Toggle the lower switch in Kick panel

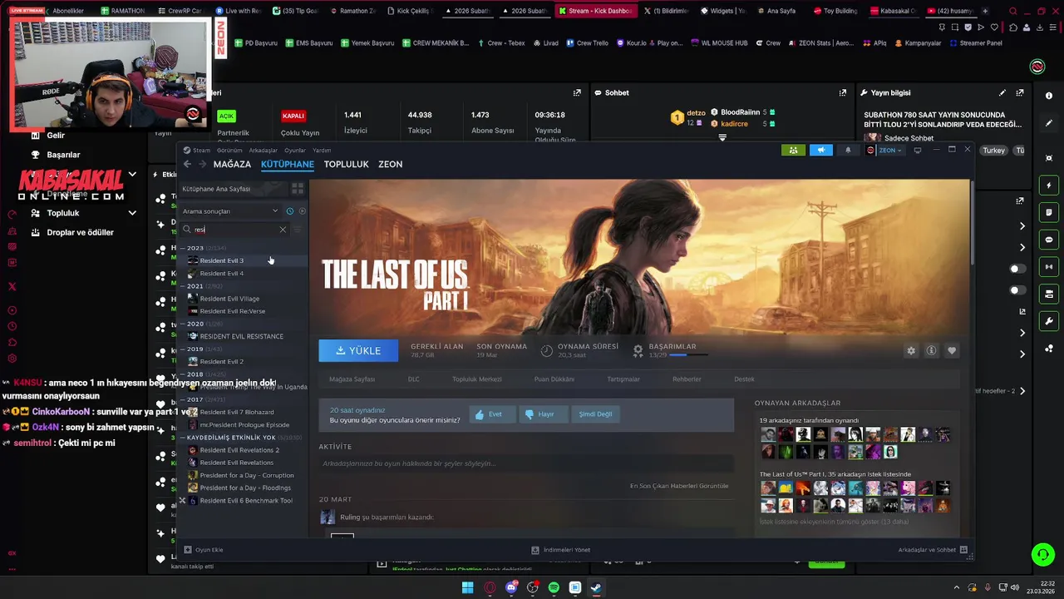click(x=1017, y=290)
